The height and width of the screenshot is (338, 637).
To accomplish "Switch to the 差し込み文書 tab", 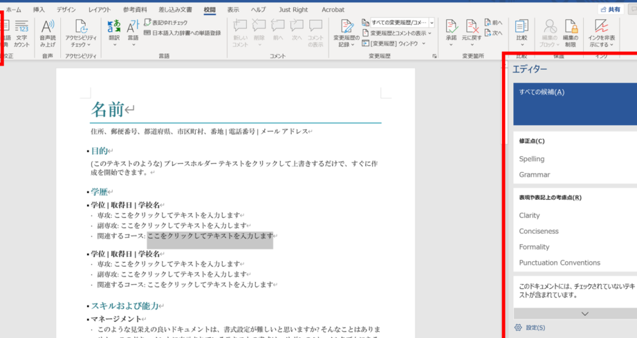I will (x=175, y=10).
